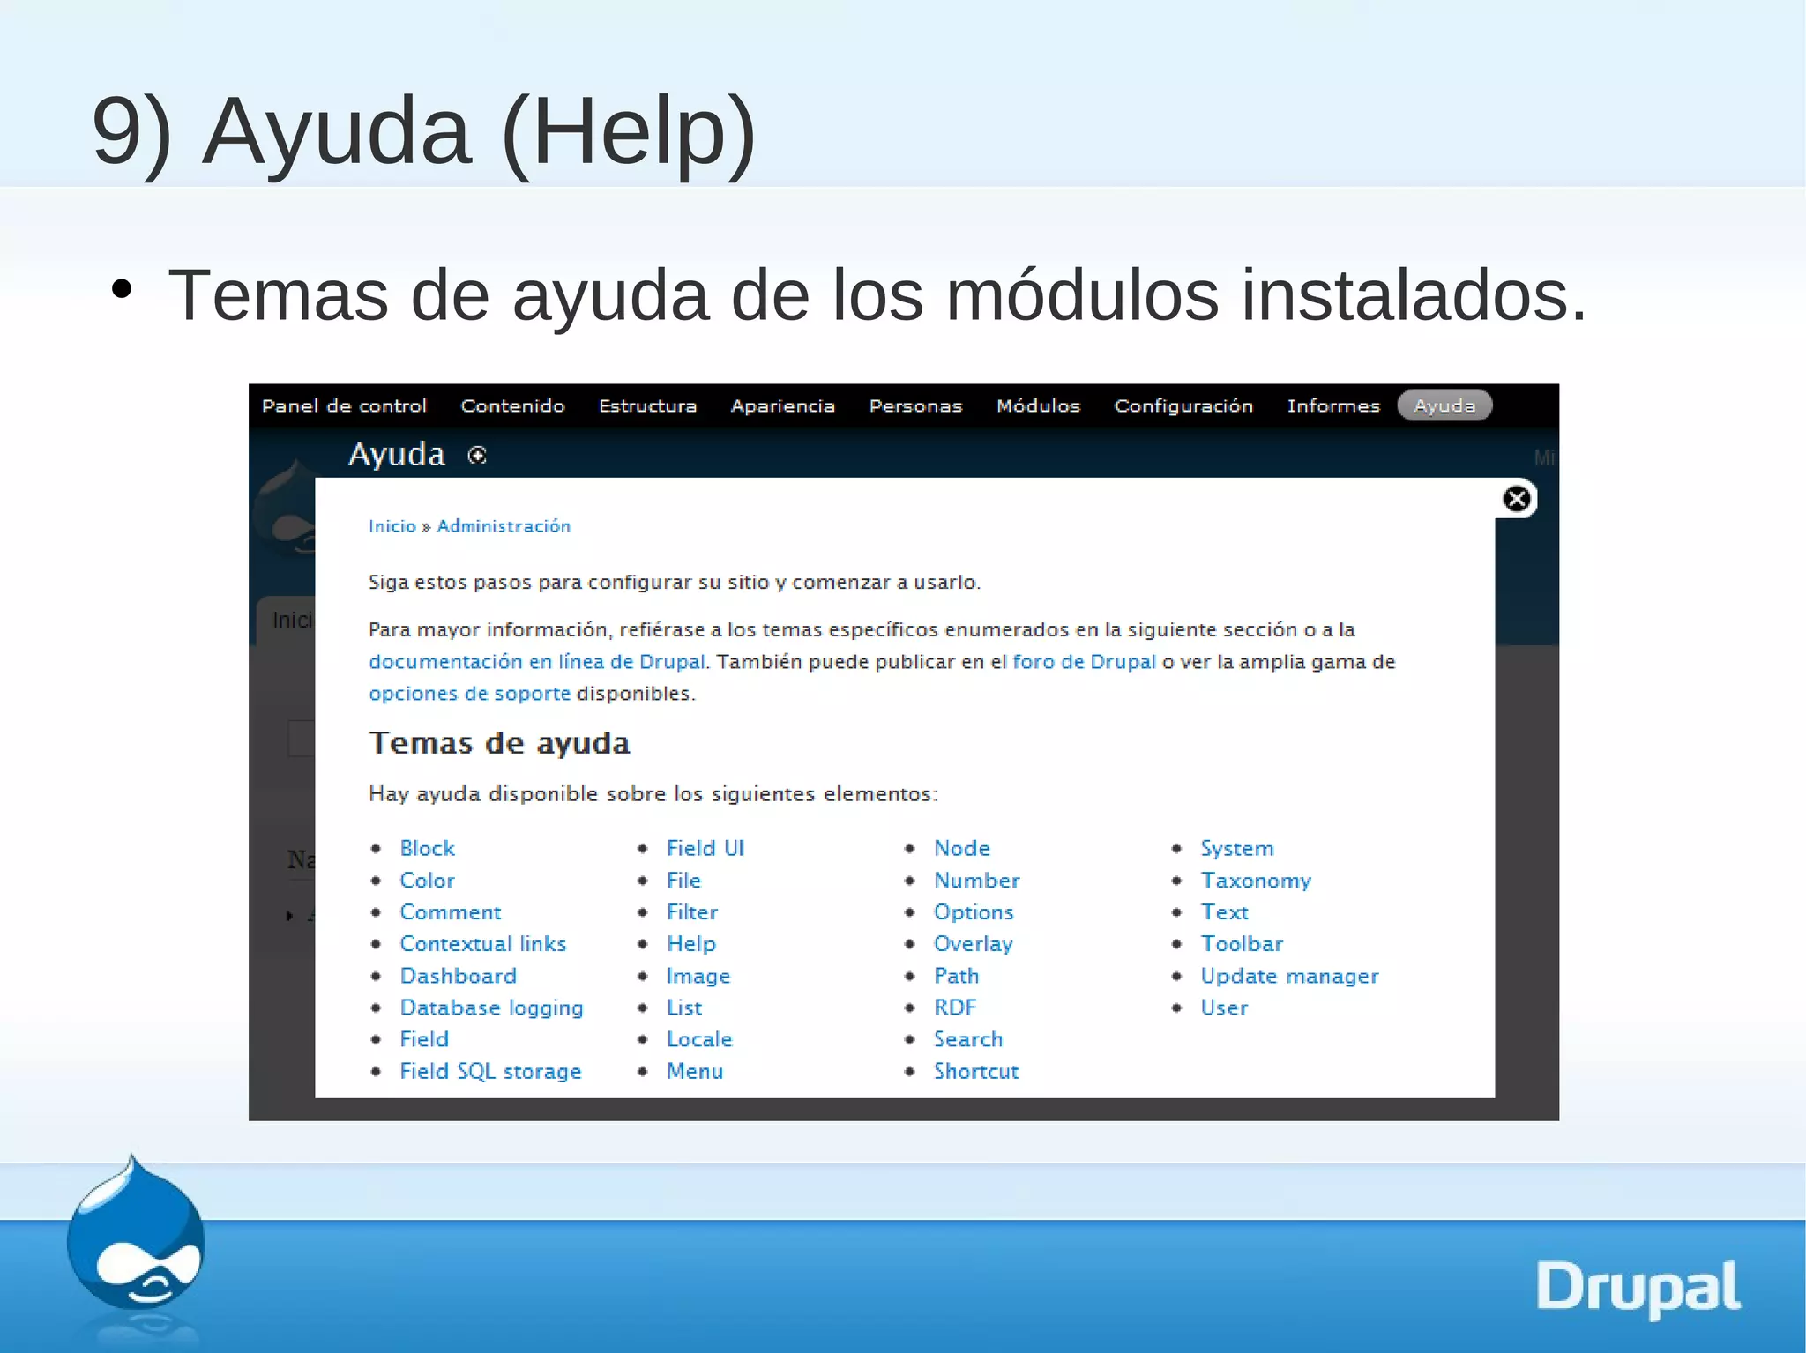Open the Field help topic
Screen dimensions: 1806x1353
coord(424,1039)
